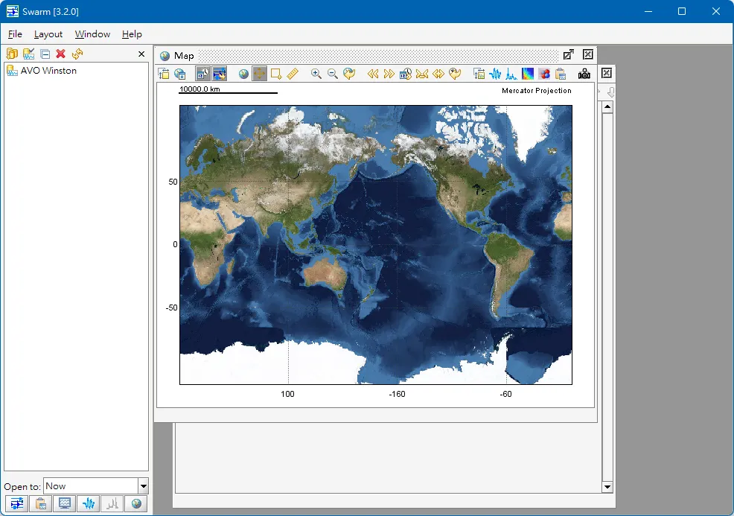This screenshot has height=516, width=734.
Task: Open the Layout menu
Action: pos(48,34)
